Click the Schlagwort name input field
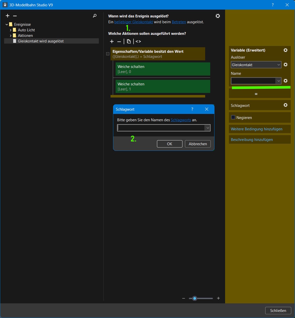Screen dimensions: 295x318 coord(161,128)
